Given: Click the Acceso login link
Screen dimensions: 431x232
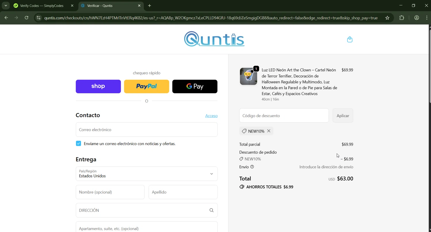Looking at the screenshot, I should click(x=211, y=116).
